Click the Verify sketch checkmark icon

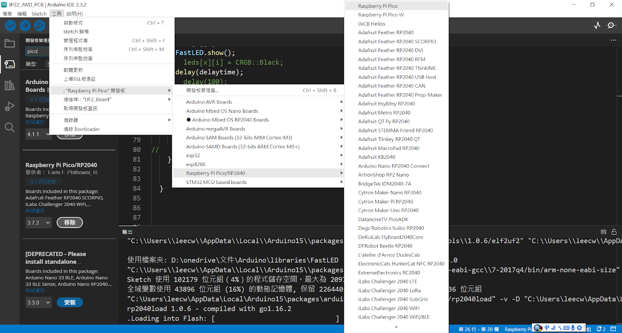pyautogui.click(x=10, y=26)
